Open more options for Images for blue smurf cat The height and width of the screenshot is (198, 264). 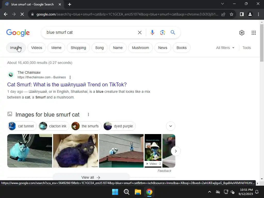tap(88, 114)
